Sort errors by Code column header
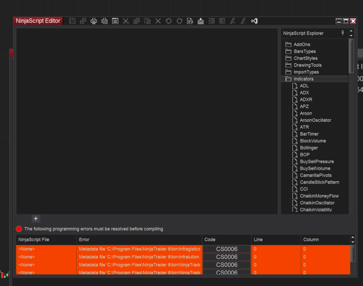This screenshot has height=286, width=363. (x=226, y=240)
